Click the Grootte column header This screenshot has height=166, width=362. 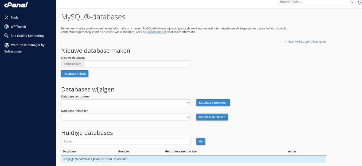123,151
